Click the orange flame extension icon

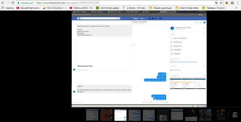tap(227, 3)
